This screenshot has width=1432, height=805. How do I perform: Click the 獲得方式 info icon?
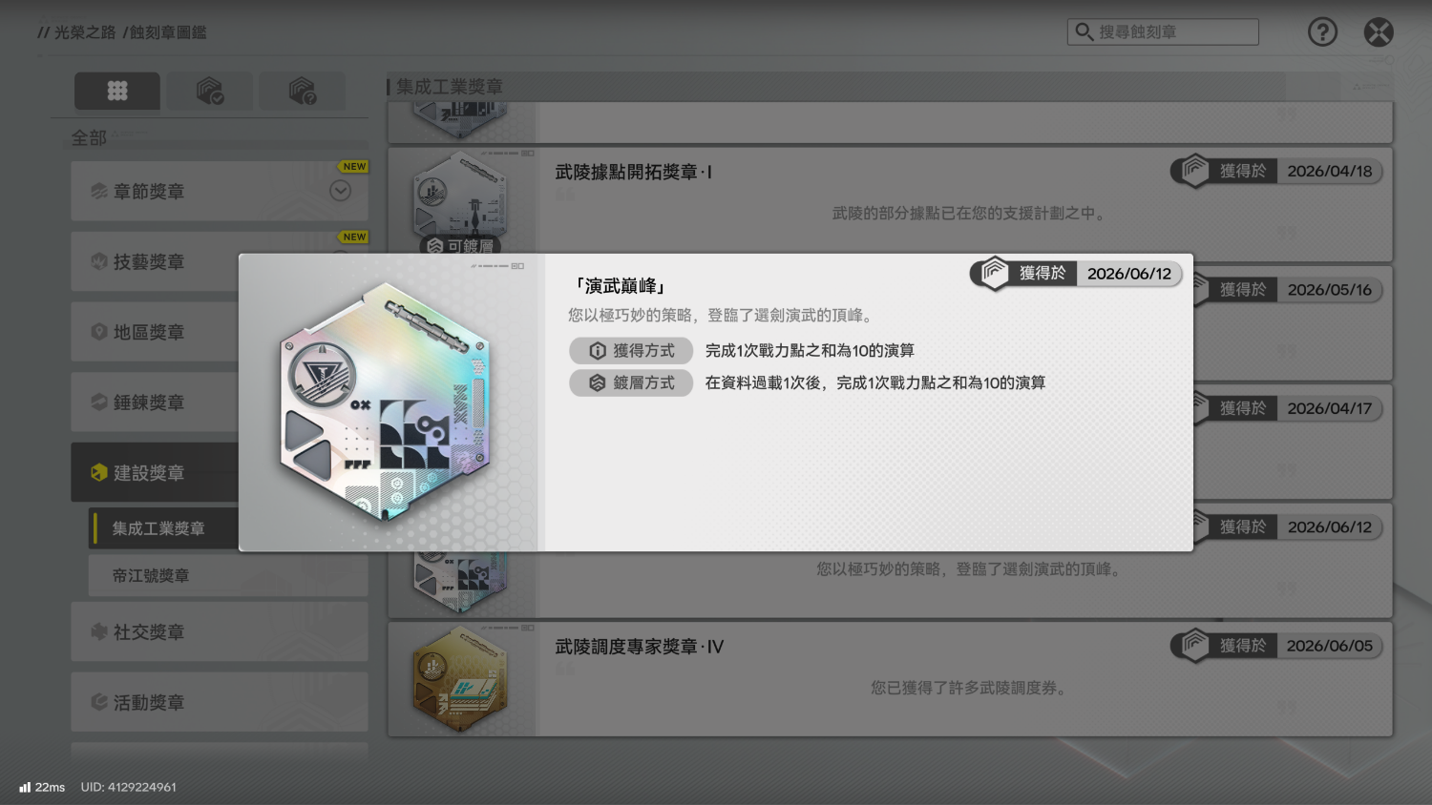click(598, 351)
